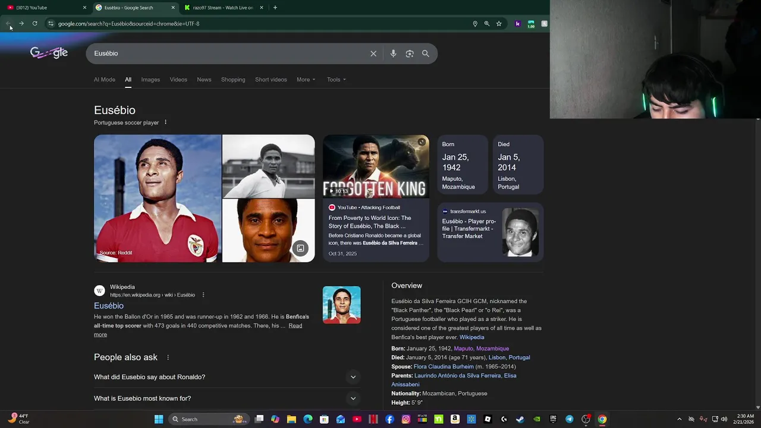Screen dimensions: 761x428
Task: Click the browser forward arrow
Action: tap(21, 24)
